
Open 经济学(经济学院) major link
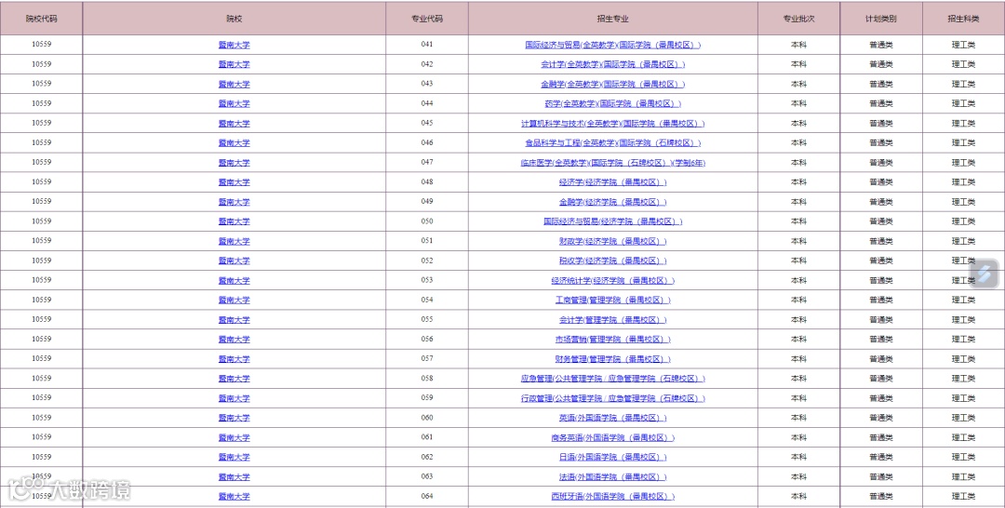point(612,182)
